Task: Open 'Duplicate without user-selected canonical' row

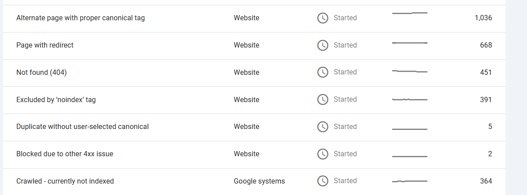Action: (254, 128)
